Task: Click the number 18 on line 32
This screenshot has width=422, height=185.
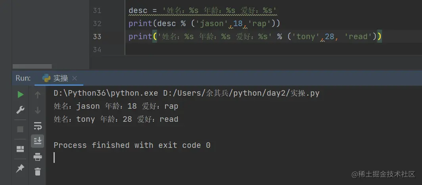Action: click(238, 24)
